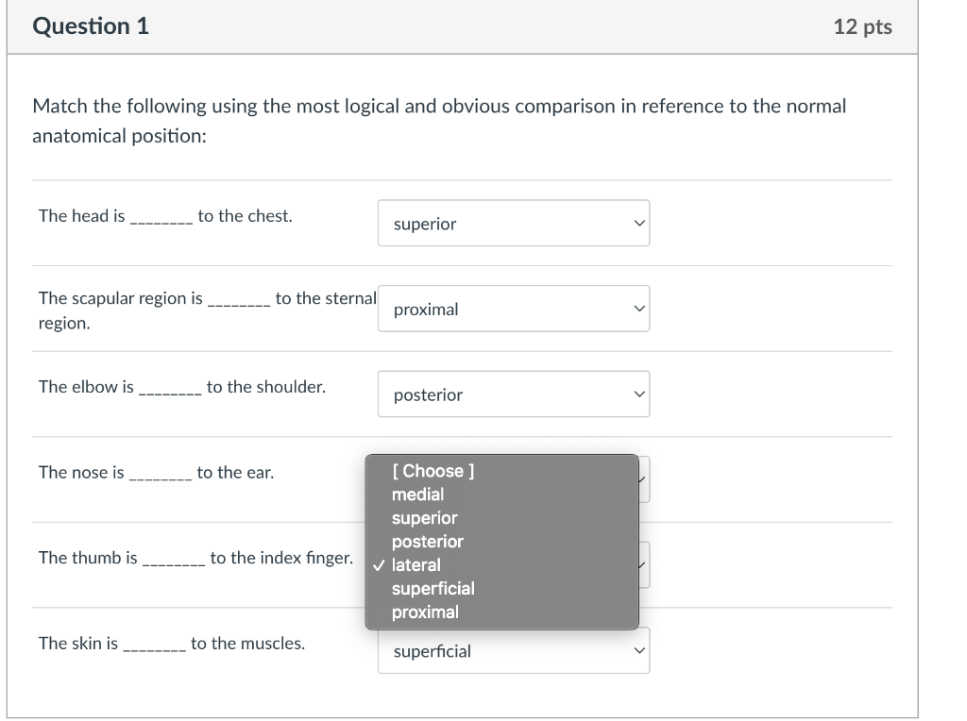This screenshot has height=721, width=967.
Task: Click the chevron on the skin question dropdown
Action: pos(637,650)
